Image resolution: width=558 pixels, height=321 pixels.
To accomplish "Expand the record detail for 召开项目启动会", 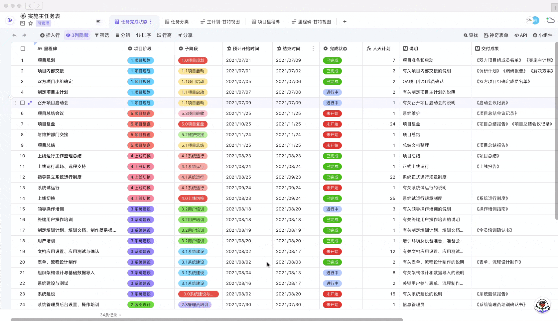I will click(30, 103).
